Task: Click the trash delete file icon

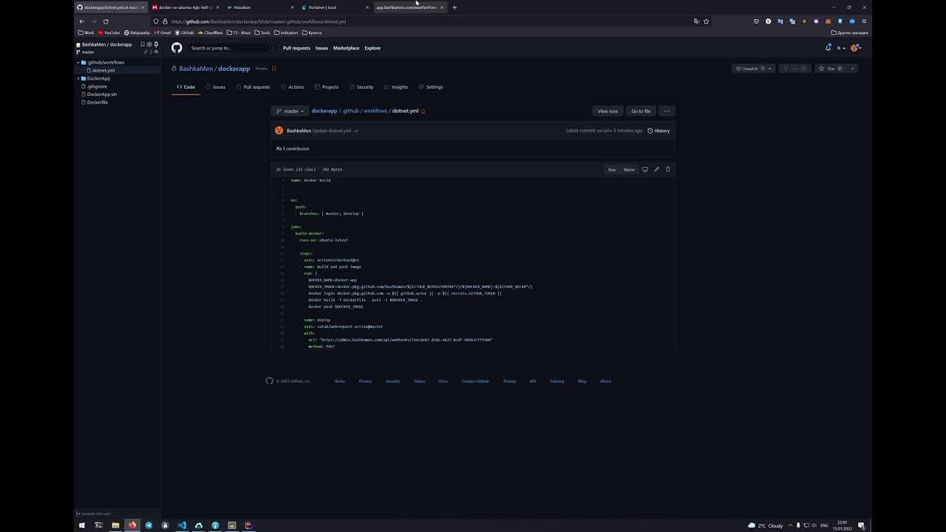Action: click(x=668, y=169)
